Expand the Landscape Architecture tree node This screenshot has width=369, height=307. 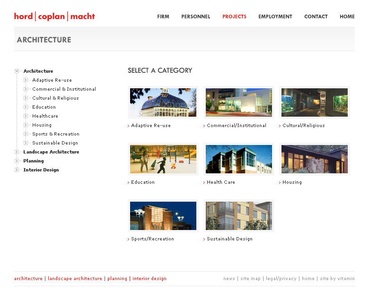pos(17,152)
